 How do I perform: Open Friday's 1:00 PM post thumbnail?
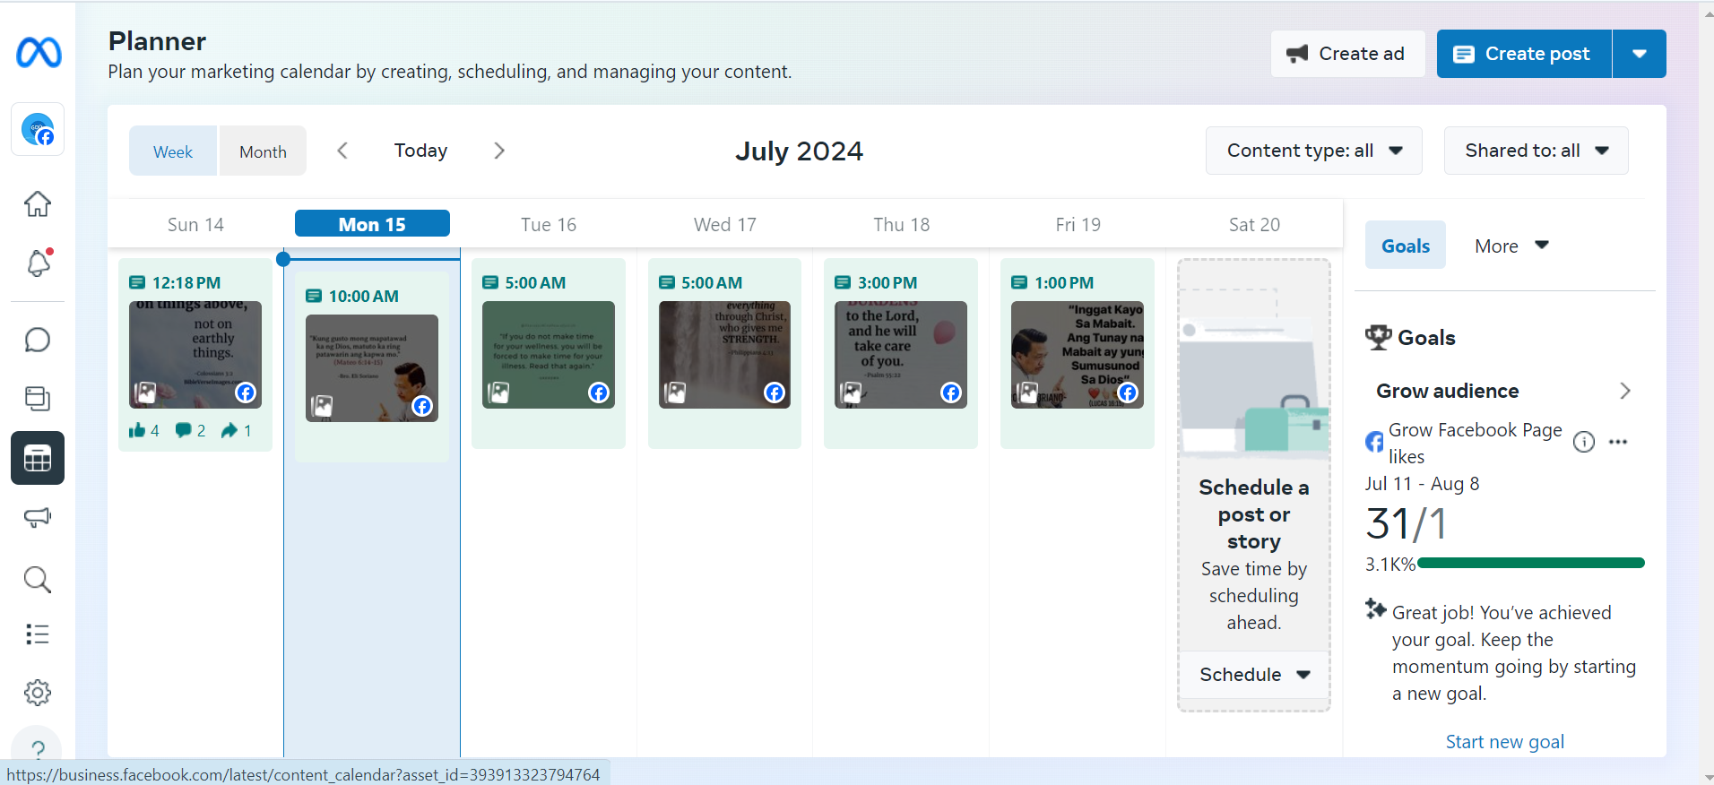pyautogui.click(x=1078, y=355)
